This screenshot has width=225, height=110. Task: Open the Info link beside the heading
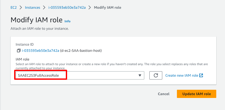(67, 21)
